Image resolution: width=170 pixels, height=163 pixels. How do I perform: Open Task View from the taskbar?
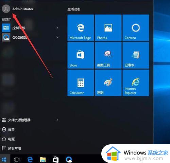pyautogui.click(x=17, y=160)
